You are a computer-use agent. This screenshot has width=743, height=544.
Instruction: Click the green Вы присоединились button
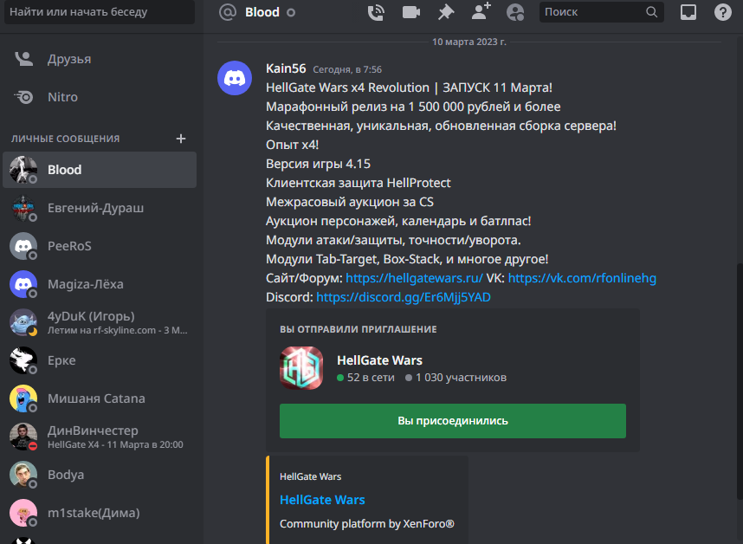click(x=453, y=421)
